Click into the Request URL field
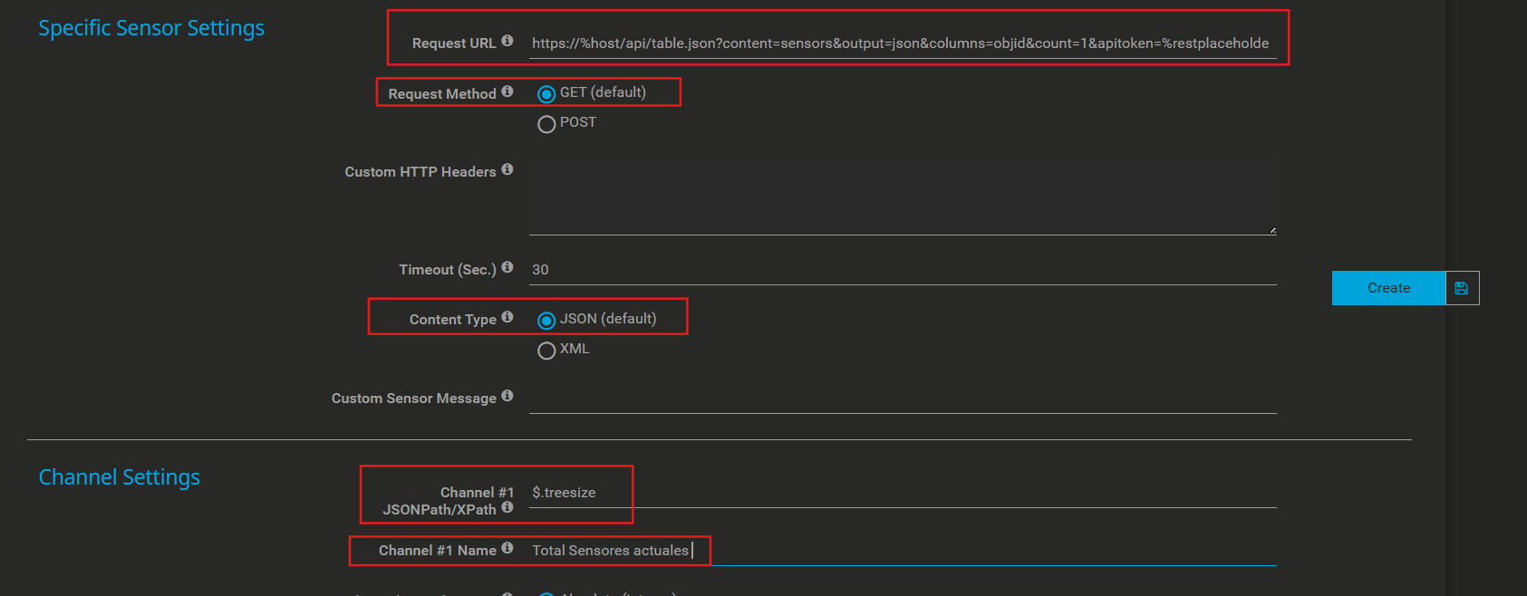The image size is (1527, 596). pyautogui.click(x=902, y=43)
